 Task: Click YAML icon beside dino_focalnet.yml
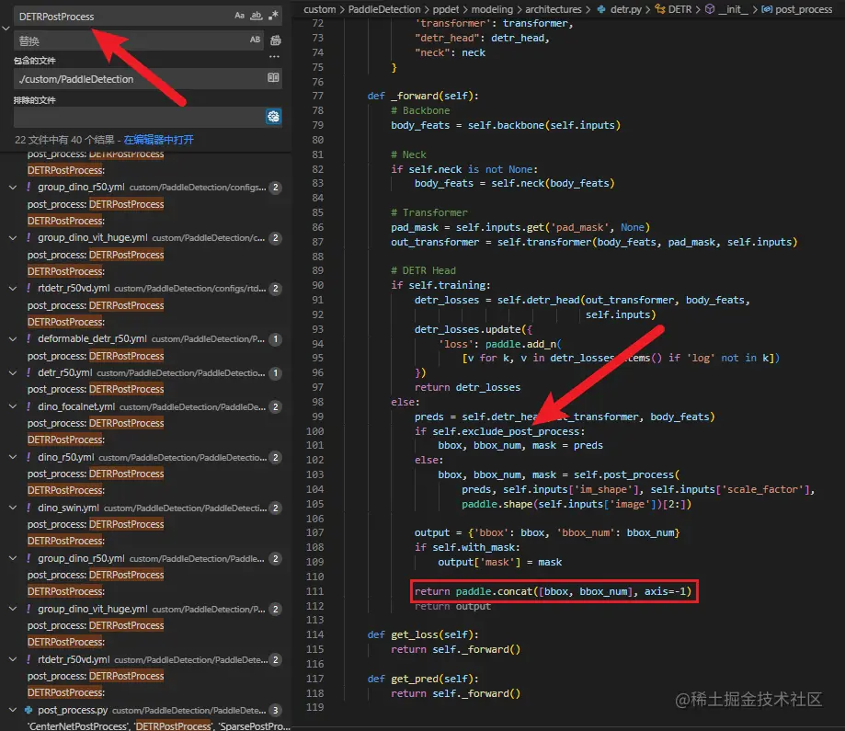click(x=29, y=406)
